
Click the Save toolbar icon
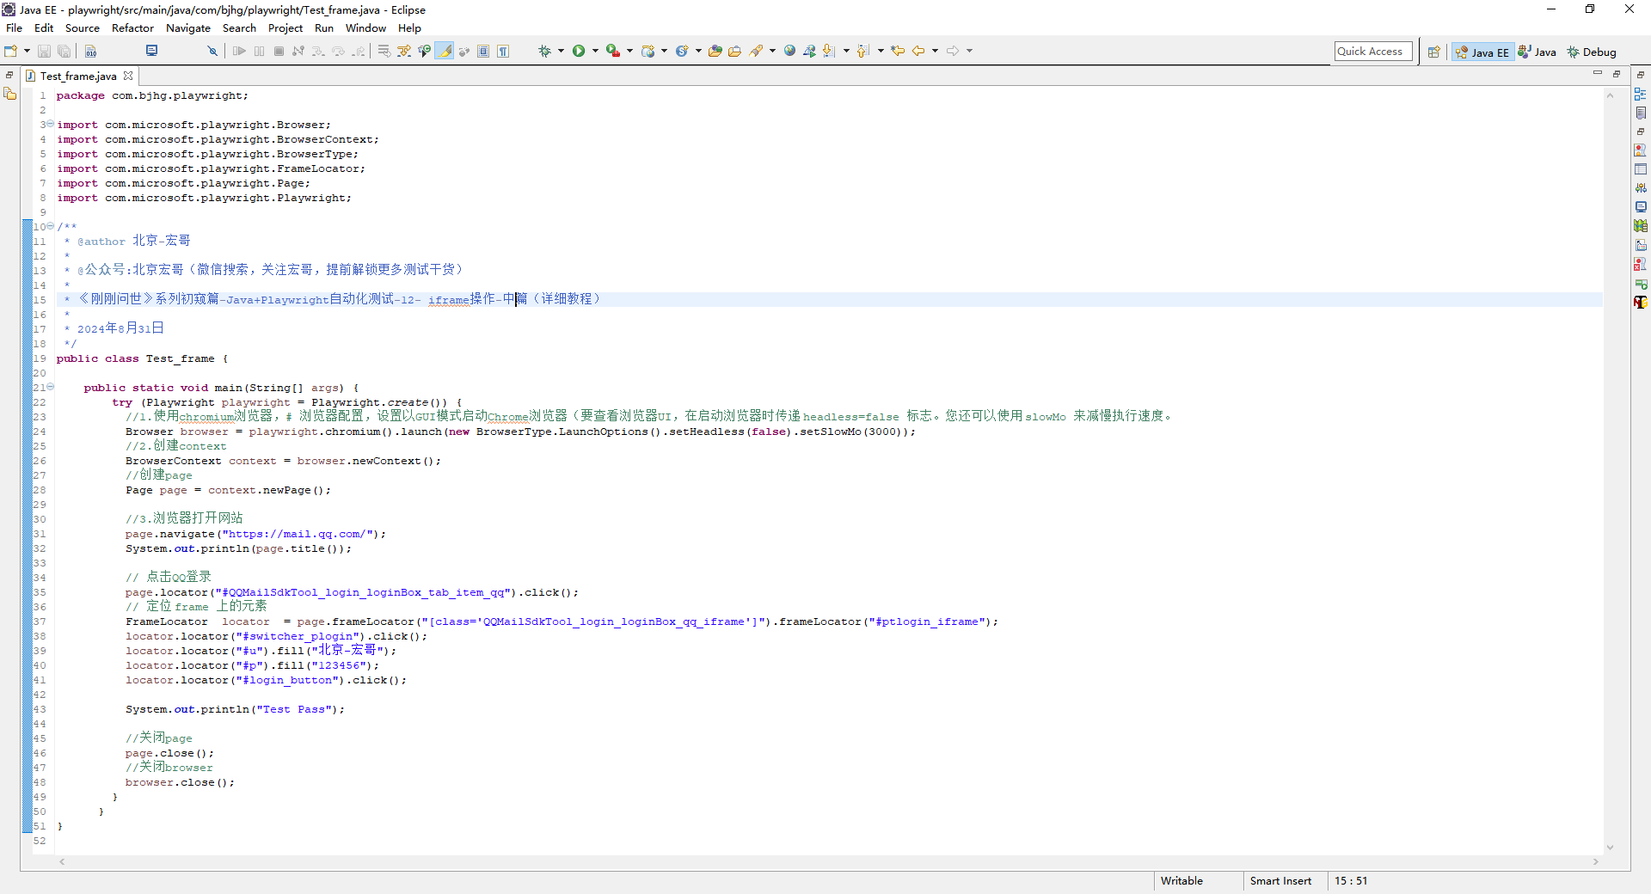44,52
